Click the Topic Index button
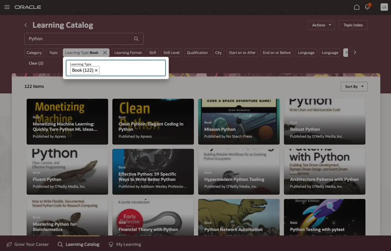Image resolution: width=391 pixels, height=251 pixels. (353, 25)
